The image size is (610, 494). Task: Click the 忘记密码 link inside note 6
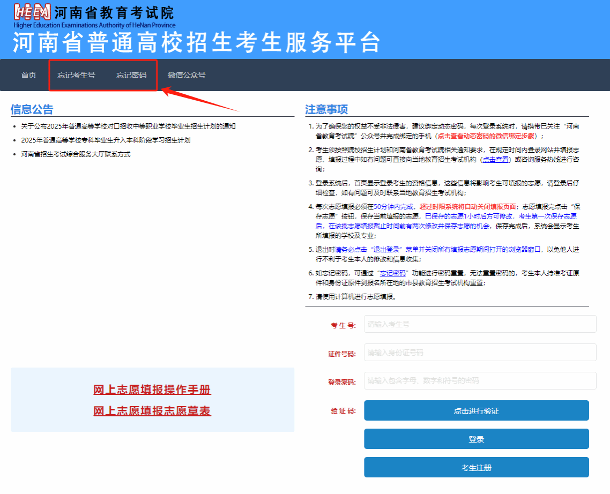pyautogui.click(x=392, y=273)
